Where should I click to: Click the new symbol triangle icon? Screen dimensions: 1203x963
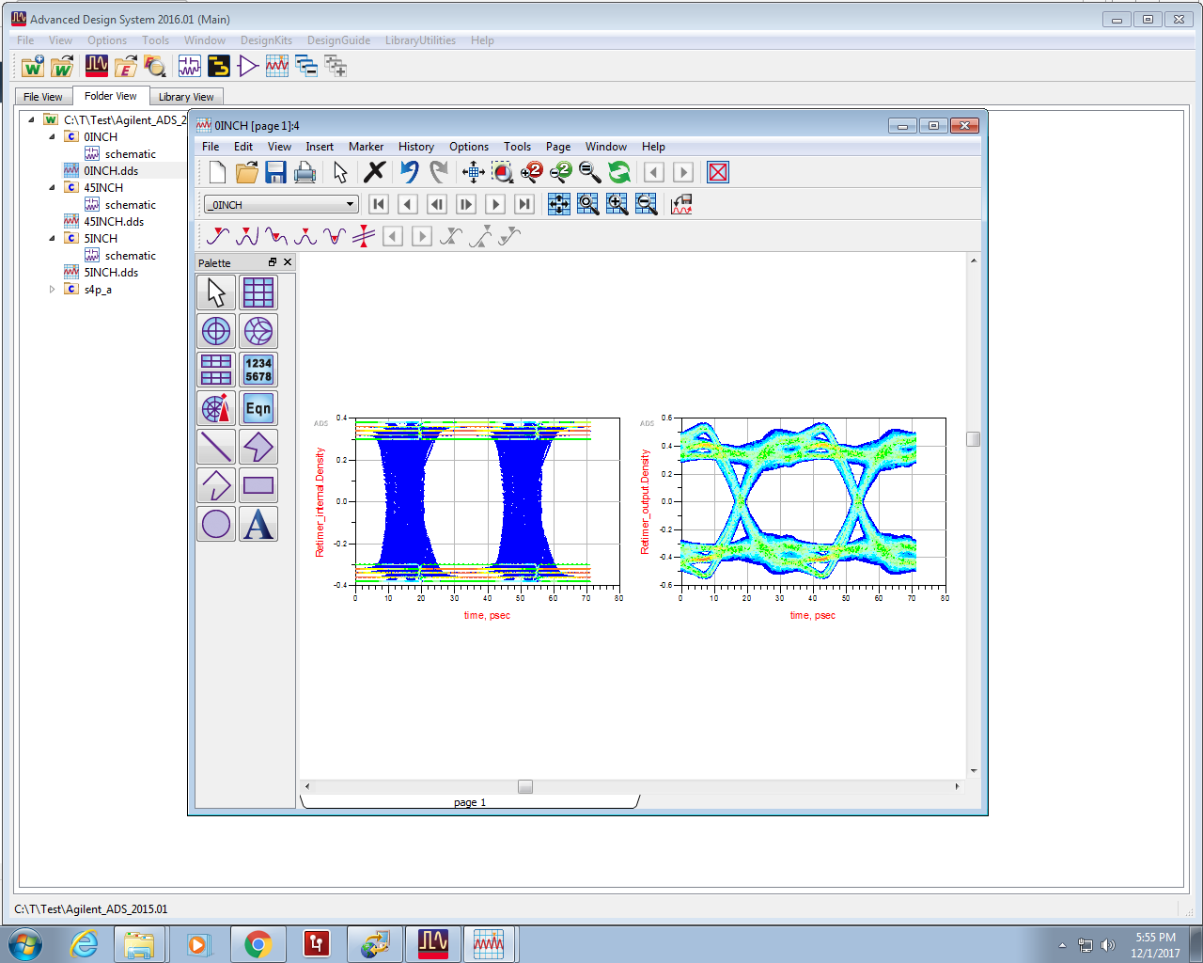[x=248, y=66]
